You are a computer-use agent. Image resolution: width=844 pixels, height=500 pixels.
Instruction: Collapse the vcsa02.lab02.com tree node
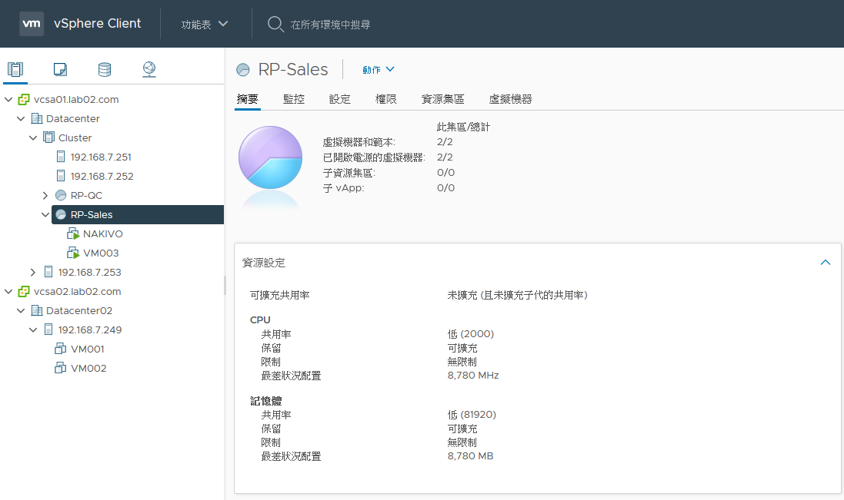8,292
